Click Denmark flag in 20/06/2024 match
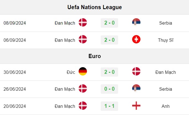Image resolution: width=189 pixels, height=115 pixels. point(83,106)
